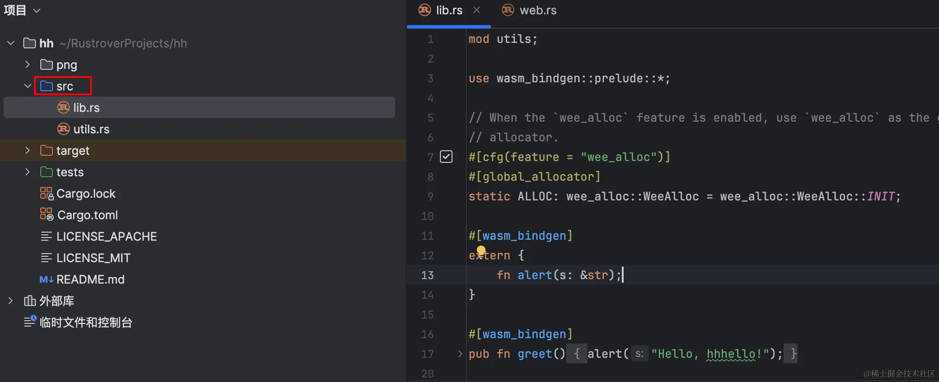The image size is (939, 382).
Task: Click the '#[wasm_bindgen]' attribute on line 16
Action: pos(521,334)
